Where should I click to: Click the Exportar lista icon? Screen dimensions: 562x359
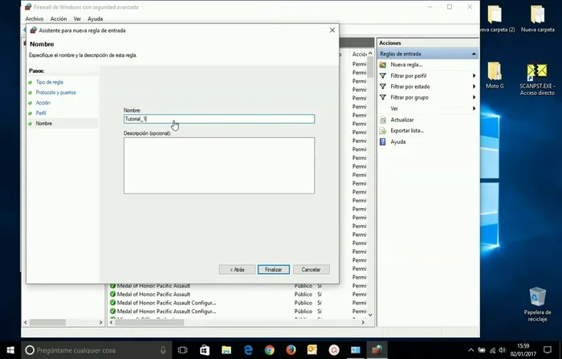pyautogui.click(x=383, y=130)
